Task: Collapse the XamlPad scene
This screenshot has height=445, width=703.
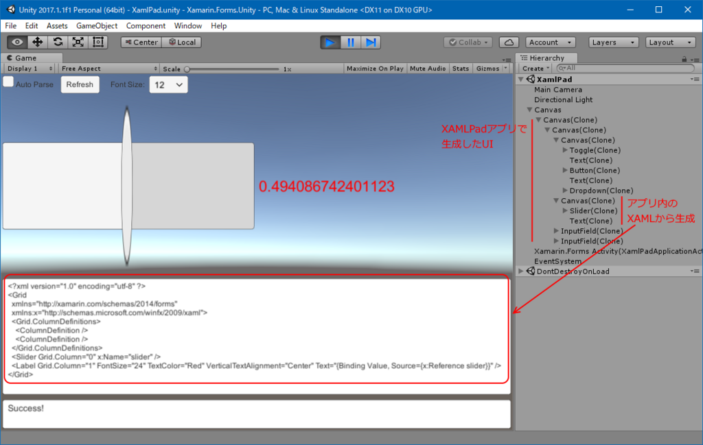Action: pos(521,80)
